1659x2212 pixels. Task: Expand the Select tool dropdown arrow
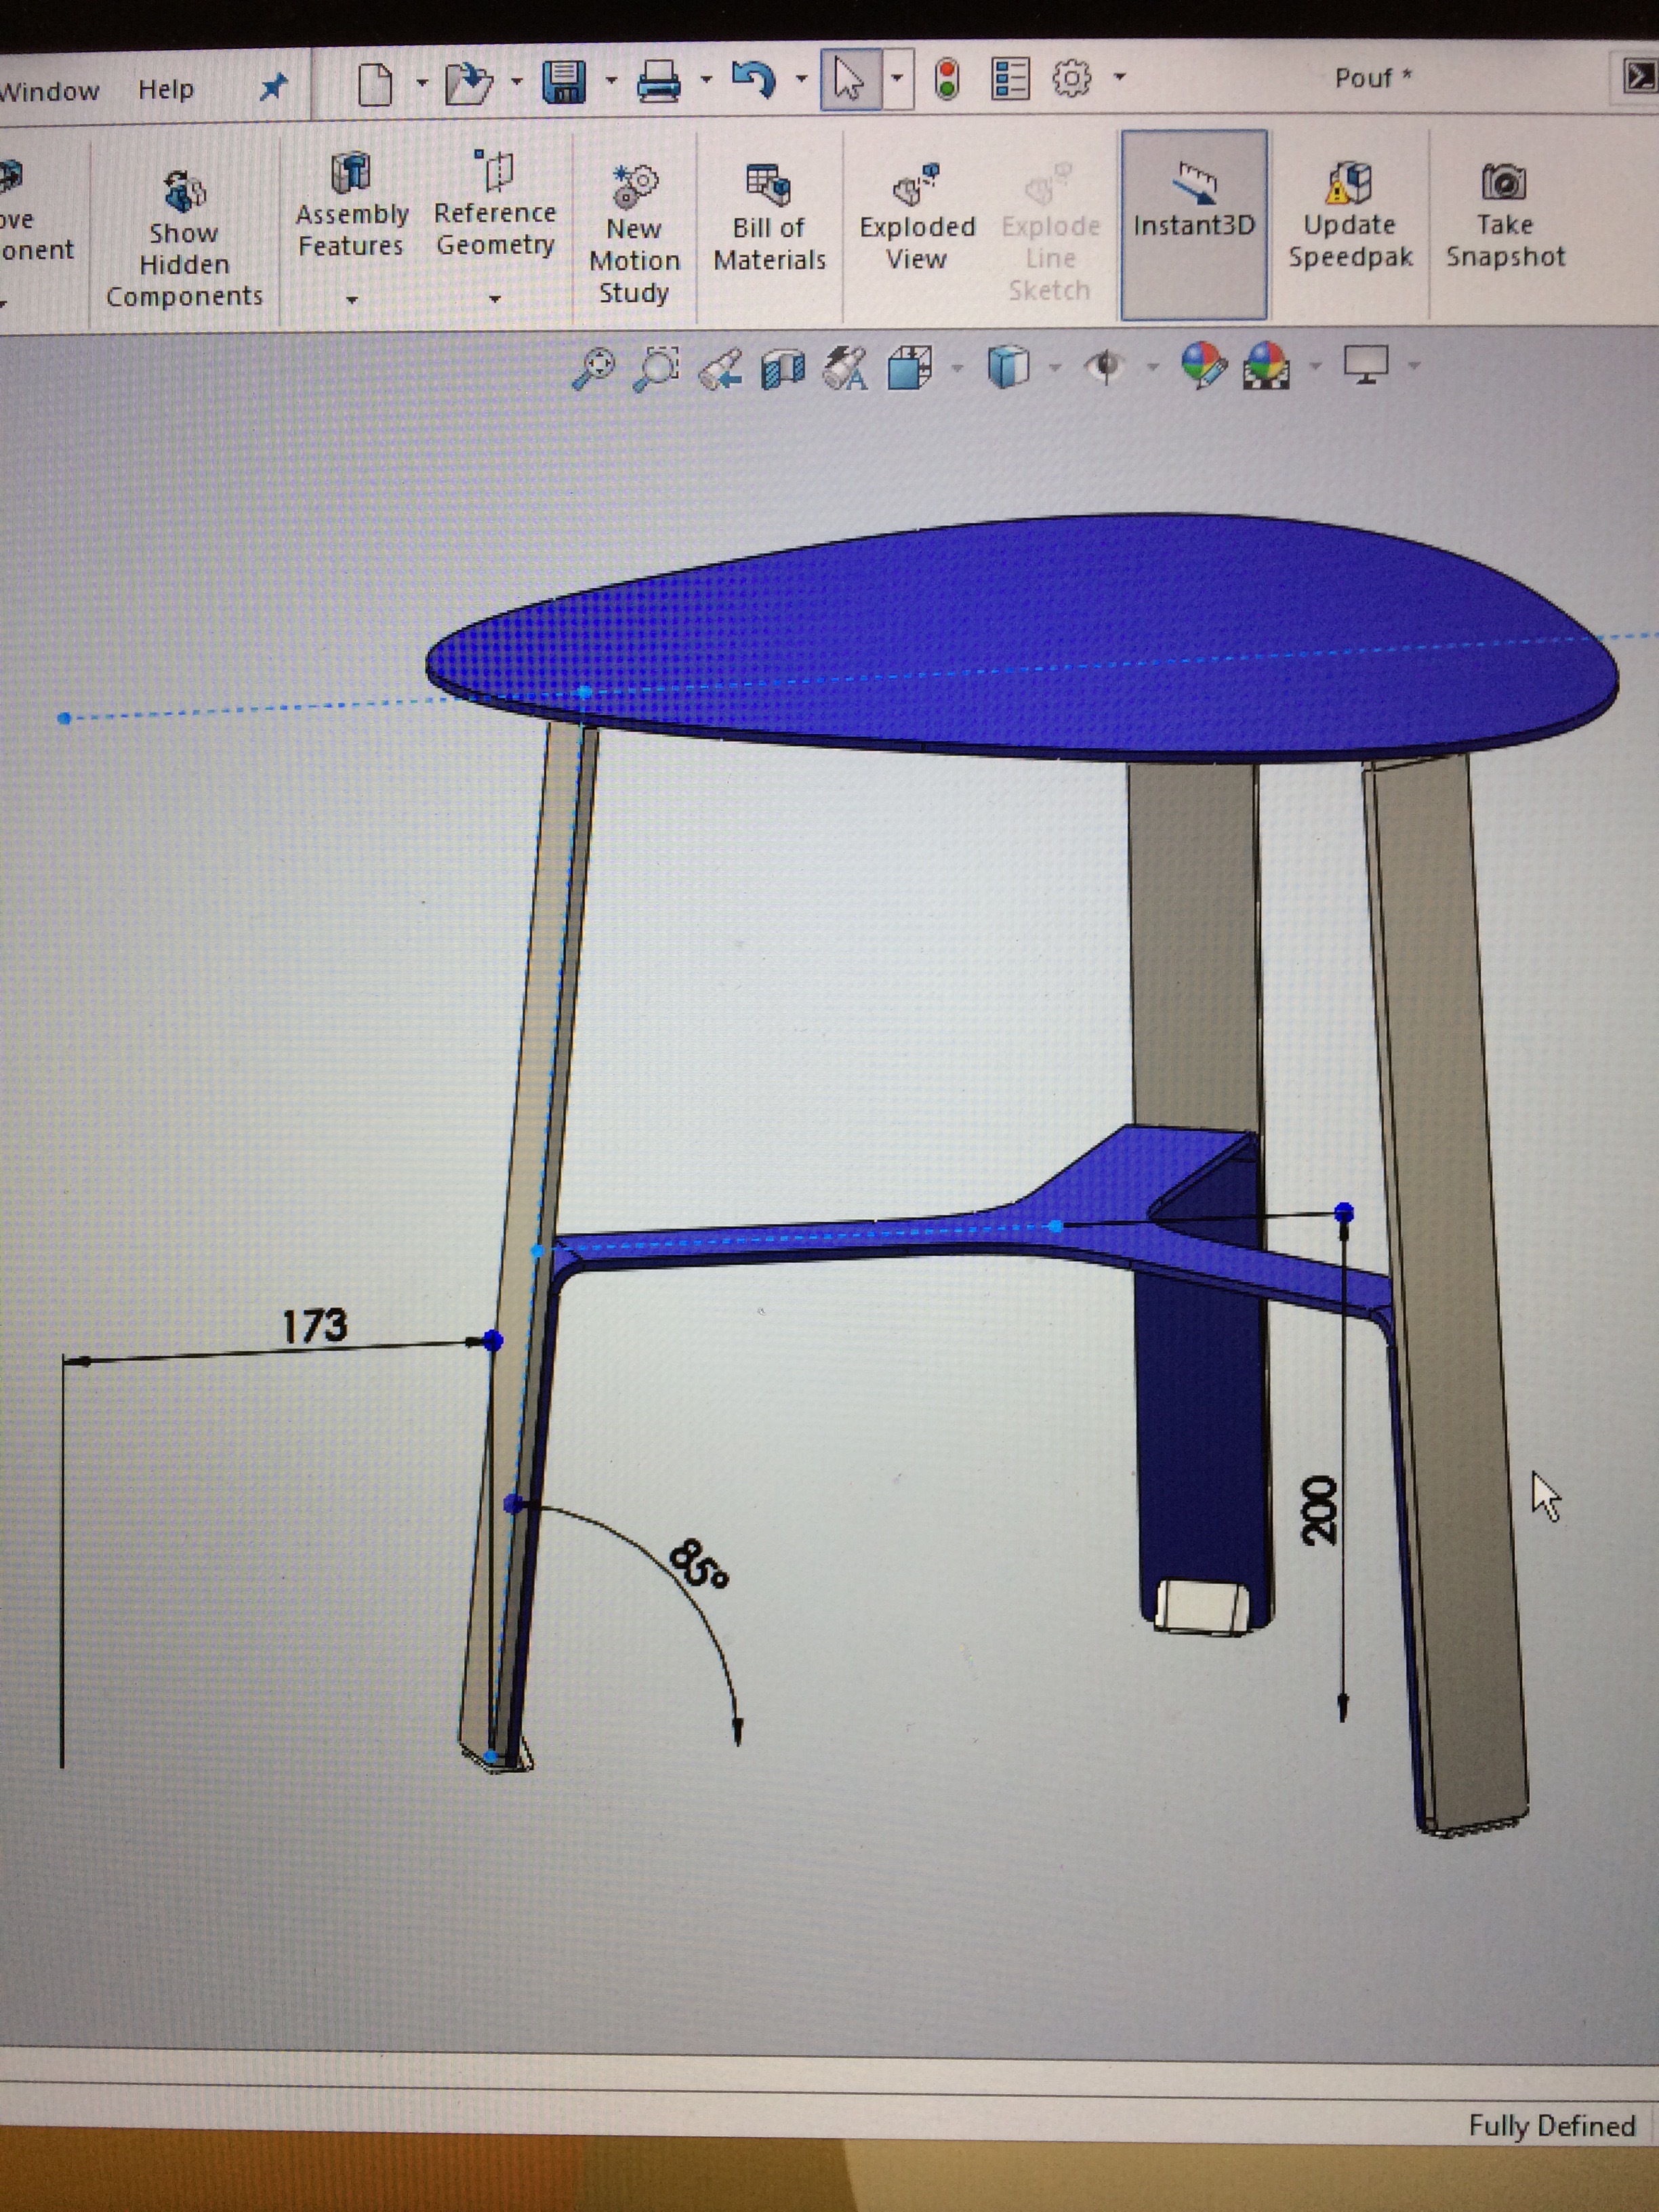click(897, 78)
